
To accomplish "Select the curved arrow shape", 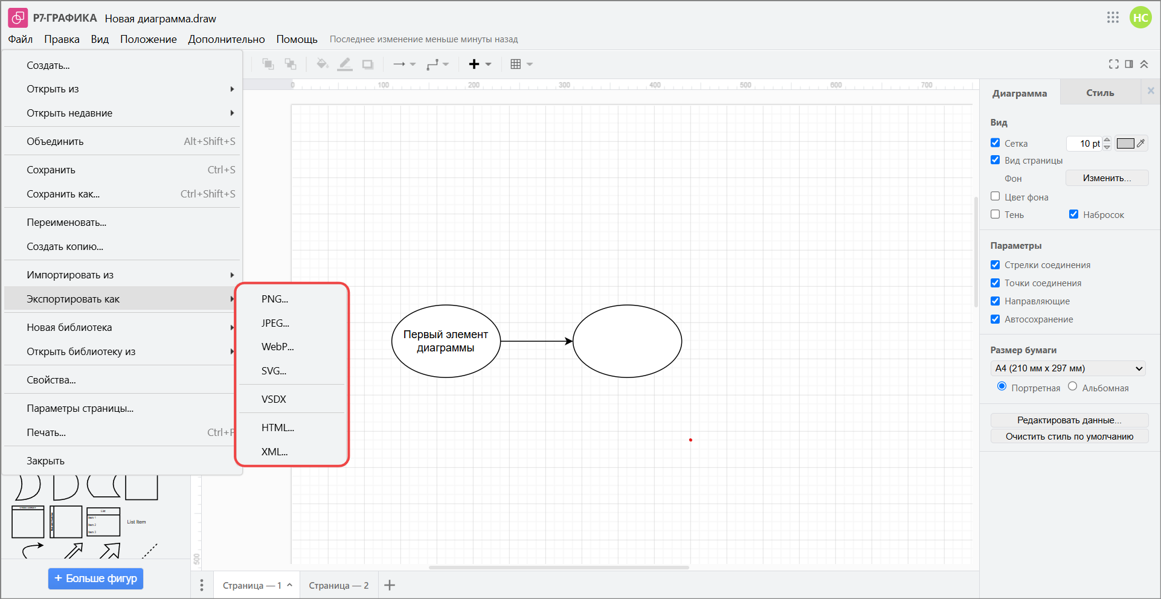I will (x=33, y=550).
